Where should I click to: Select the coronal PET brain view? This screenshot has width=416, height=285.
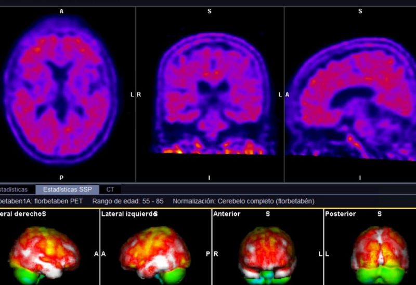210,93
